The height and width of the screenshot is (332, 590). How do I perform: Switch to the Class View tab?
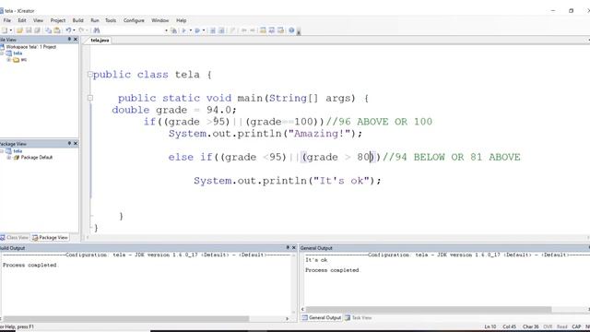click(x=15, y=238)
